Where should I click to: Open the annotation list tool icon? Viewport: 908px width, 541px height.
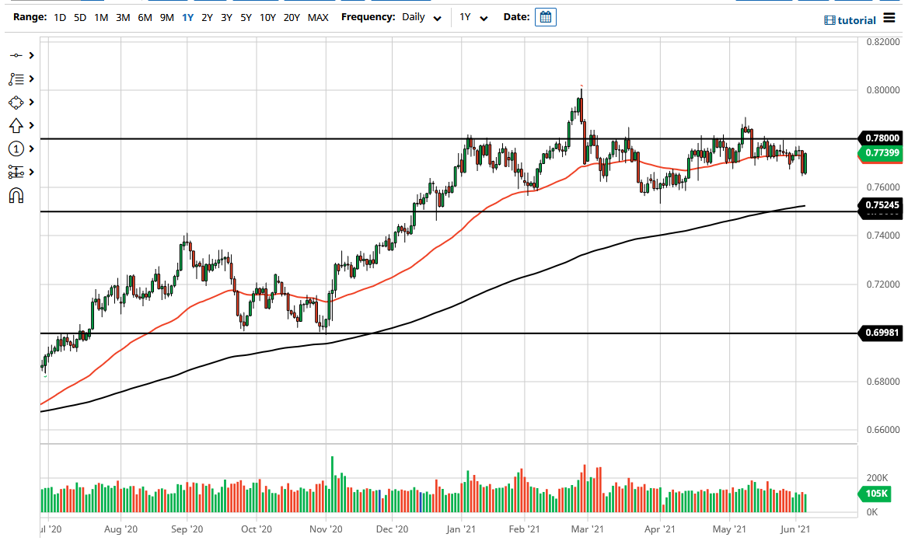[x=16, y=79]
